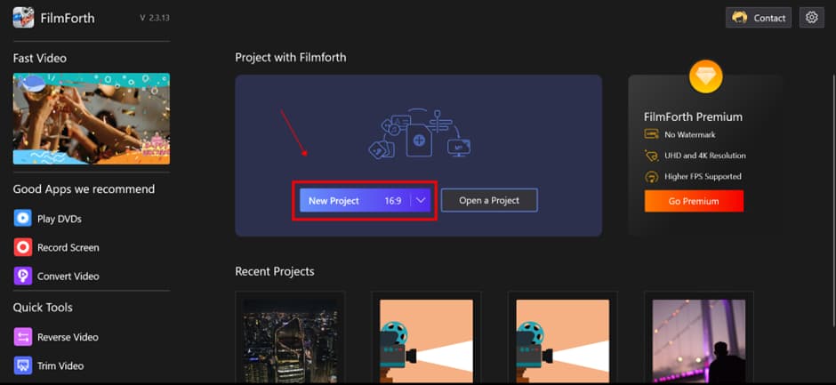Open the Record Screen label
The width and height of the screenshot is (836, 385).
pos(68,247)
